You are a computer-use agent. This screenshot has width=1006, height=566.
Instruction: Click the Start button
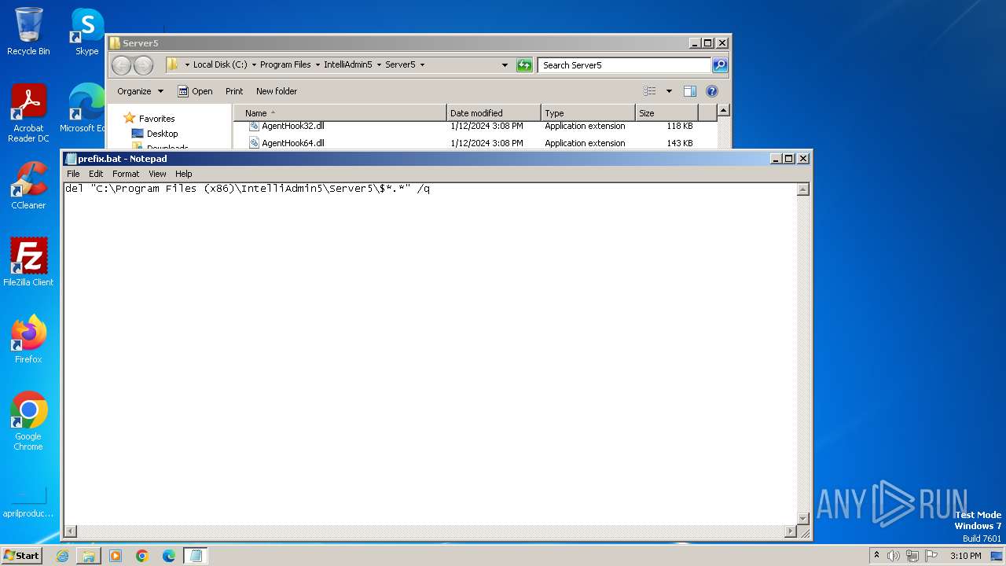[x=22, y=556]
